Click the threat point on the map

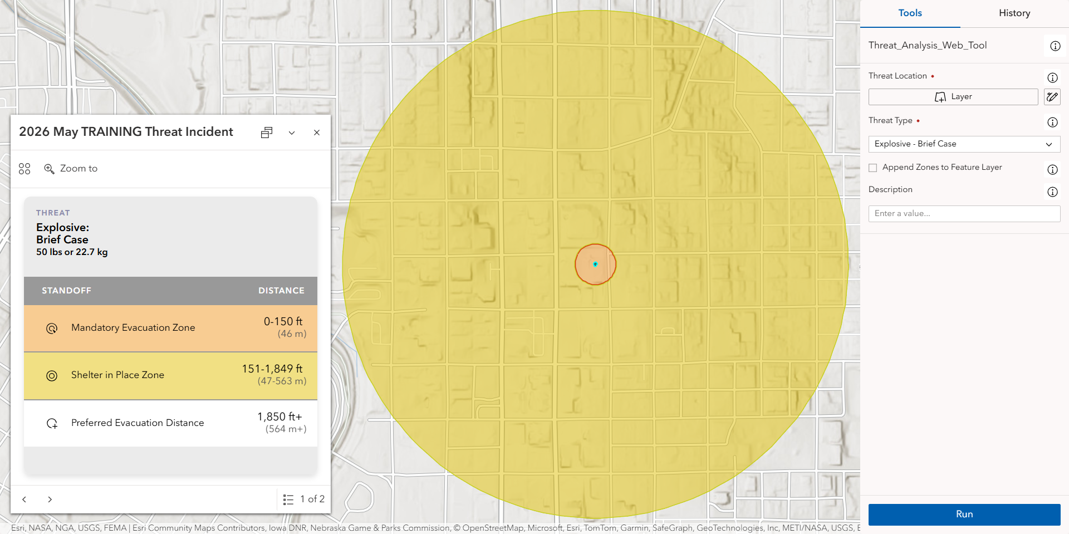click(x=595, y=264)
